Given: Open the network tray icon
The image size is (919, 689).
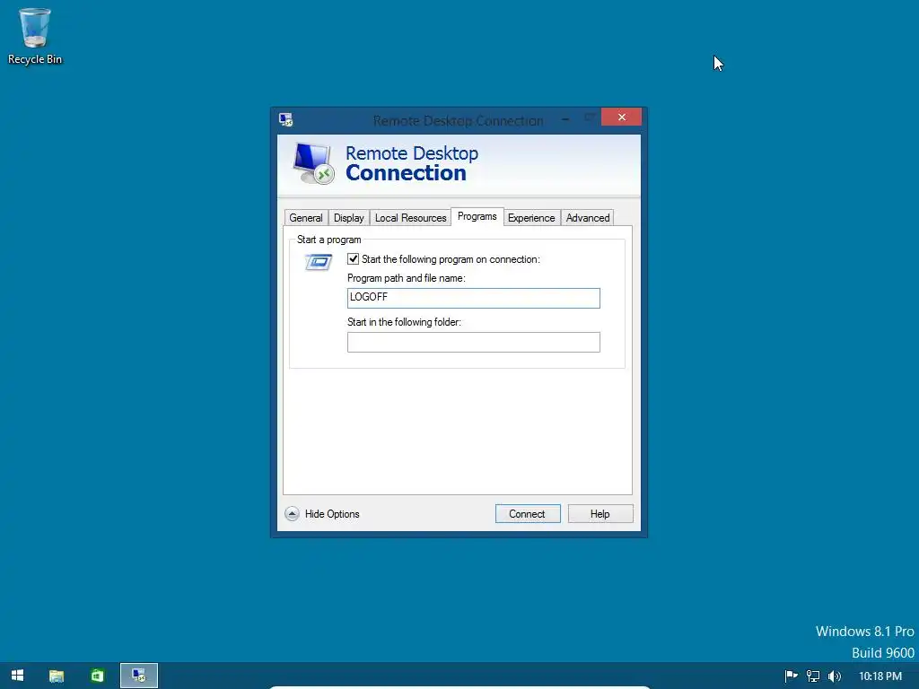Looking at the screenshot, I should coord(813,676).
